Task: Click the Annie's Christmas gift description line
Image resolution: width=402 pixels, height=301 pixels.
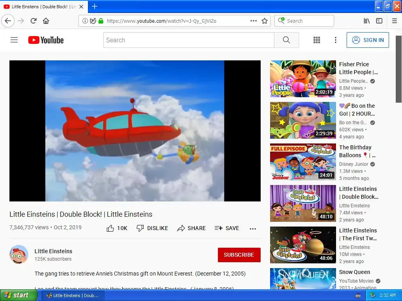Action: [140, 274]
